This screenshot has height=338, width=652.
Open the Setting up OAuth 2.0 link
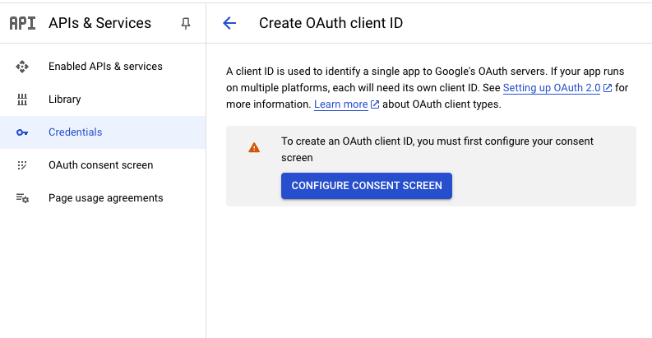[x=552, y=88]
